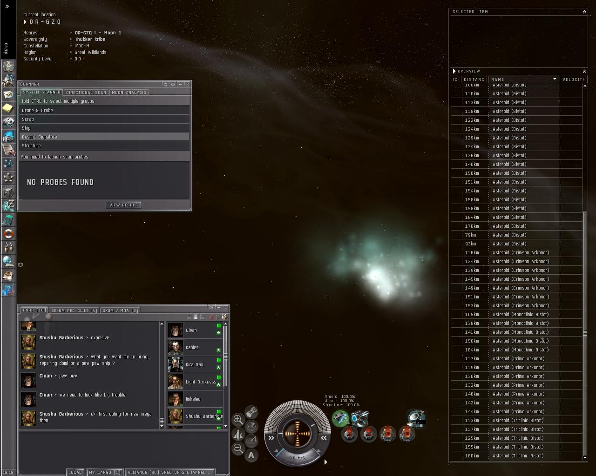Open the Name column sort dropdown
Viewport: 596px width, 476px height.
555,79
